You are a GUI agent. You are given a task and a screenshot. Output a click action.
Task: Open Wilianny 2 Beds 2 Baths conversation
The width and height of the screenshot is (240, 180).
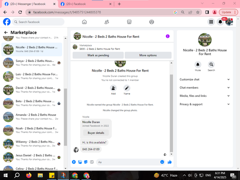32,144
